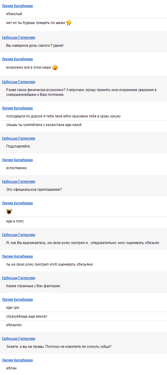167x375 pixels.
Task: Click Ербосын Галеулин name above "Подставляйте."
Action: pyautogui.click(x=19, y=138)
